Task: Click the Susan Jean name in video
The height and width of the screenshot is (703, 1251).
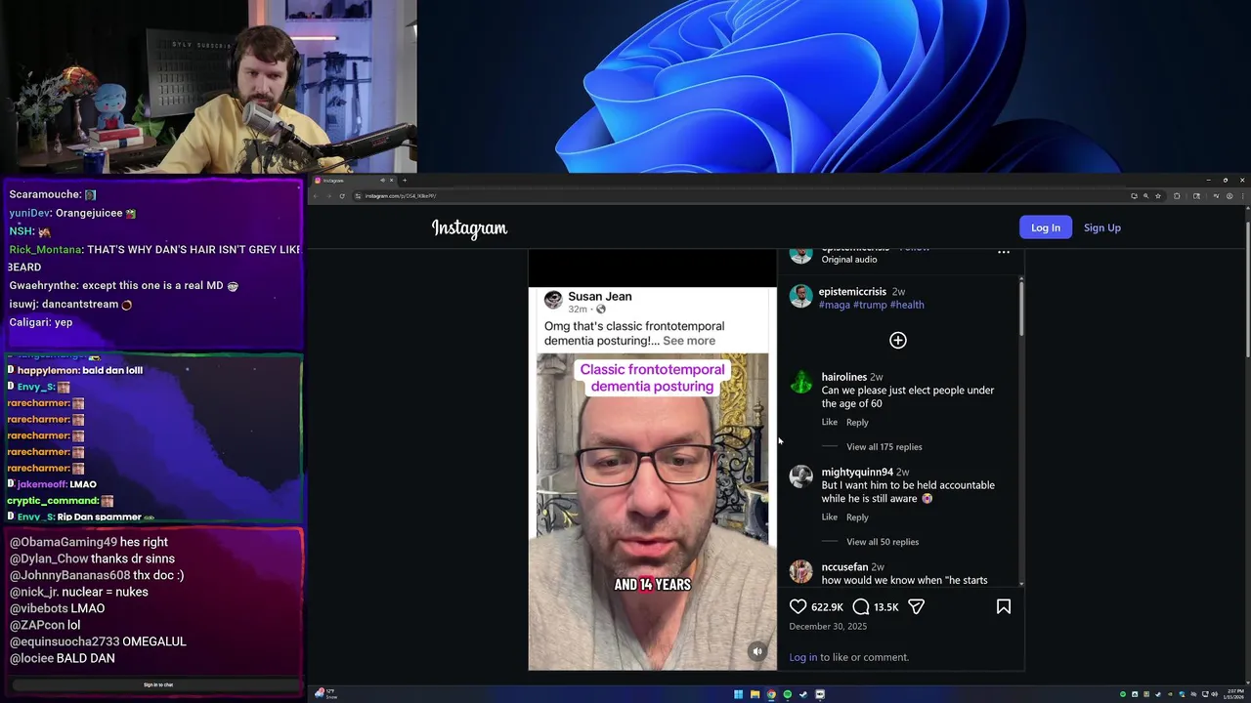Action: tap(600, 297)
